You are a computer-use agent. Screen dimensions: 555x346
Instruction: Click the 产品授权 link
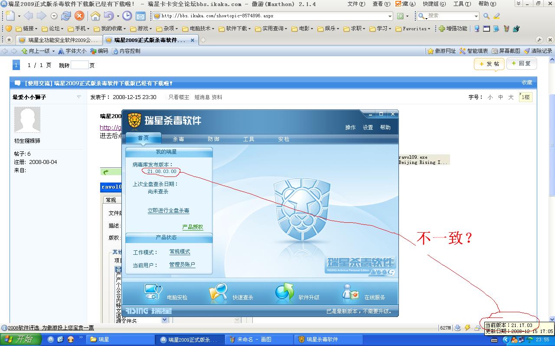193,227
